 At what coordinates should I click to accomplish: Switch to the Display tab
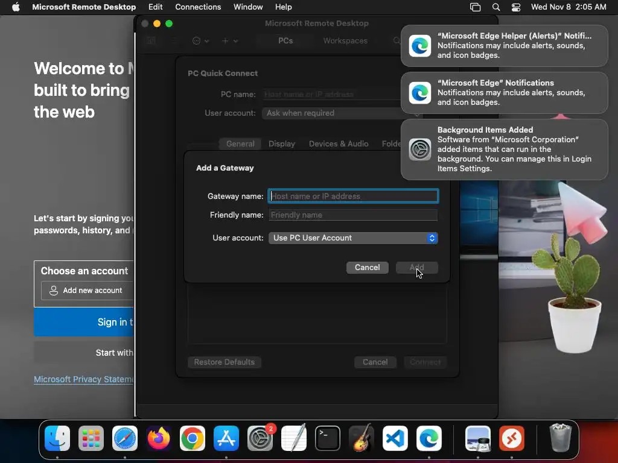click(x=282, y=143)
